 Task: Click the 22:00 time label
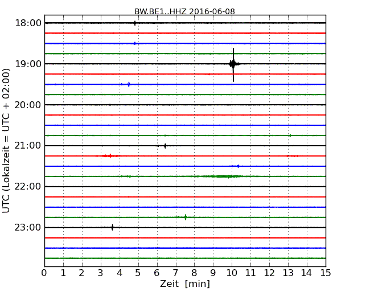[x=28, y=187]
